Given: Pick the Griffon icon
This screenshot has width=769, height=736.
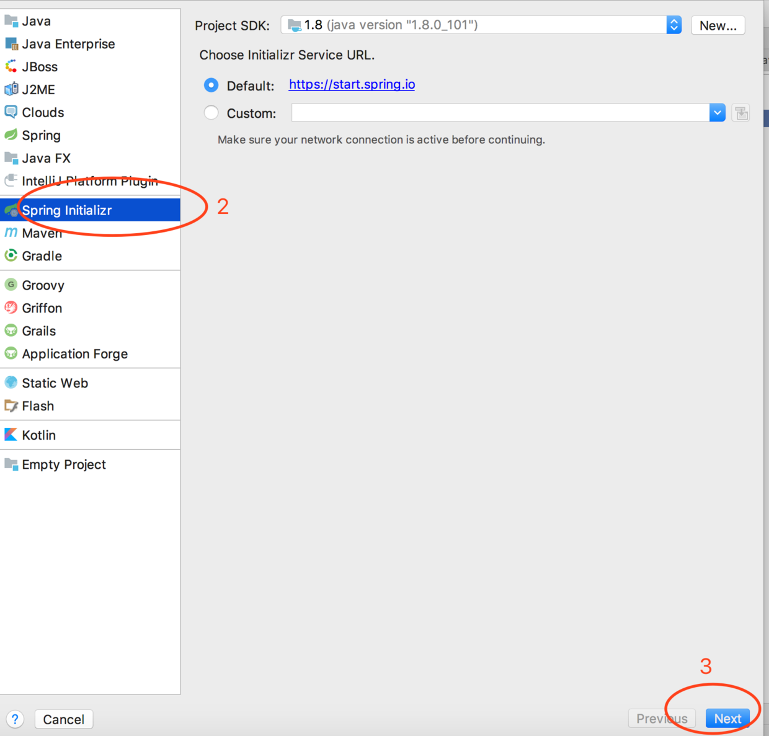Looking at the screenshot, I should point(11,308).
